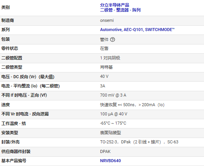Select the 40 V reverse voltage value
This screenshot has height=166, width=204.
tap(104, 77)
